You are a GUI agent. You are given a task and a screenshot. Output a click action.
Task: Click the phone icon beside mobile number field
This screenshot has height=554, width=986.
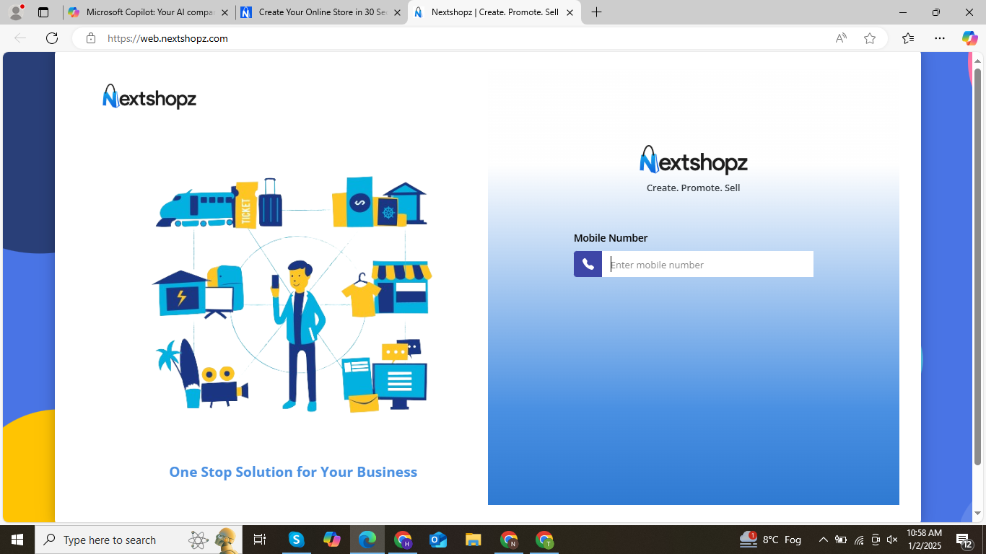point(588,264)
